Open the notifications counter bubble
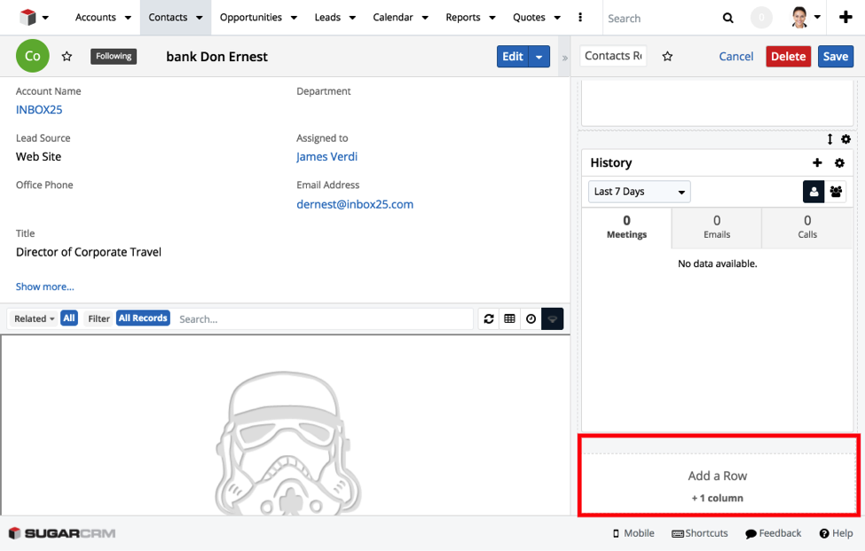The height and width of the screenshot is (551, 865). coord(761,18)
